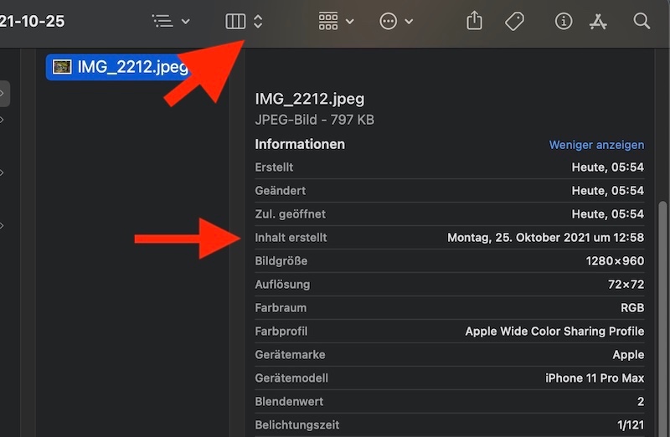Click the App Store style A icon

[x=598, y=21]
